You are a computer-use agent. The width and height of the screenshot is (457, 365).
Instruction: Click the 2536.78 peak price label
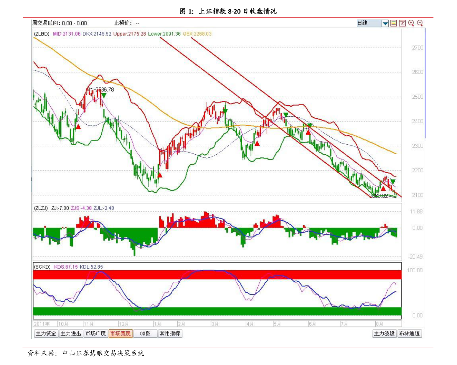[105, 89]
